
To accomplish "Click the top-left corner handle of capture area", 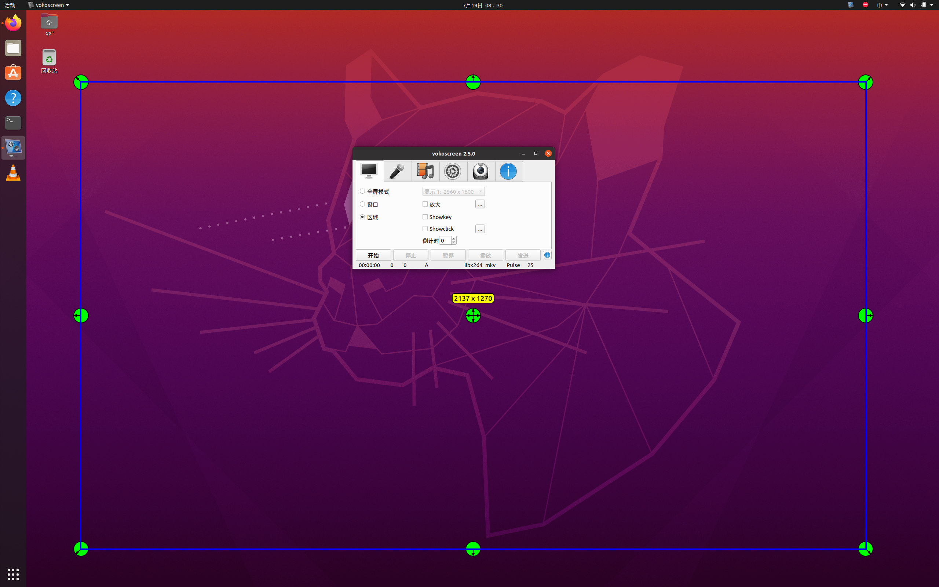I will pos(81,82).
